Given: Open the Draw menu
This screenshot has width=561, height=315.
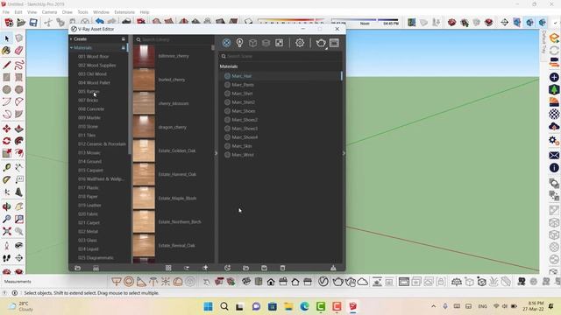Looking at the screenshot, I should pyautogui.click(x=67, y=12).
